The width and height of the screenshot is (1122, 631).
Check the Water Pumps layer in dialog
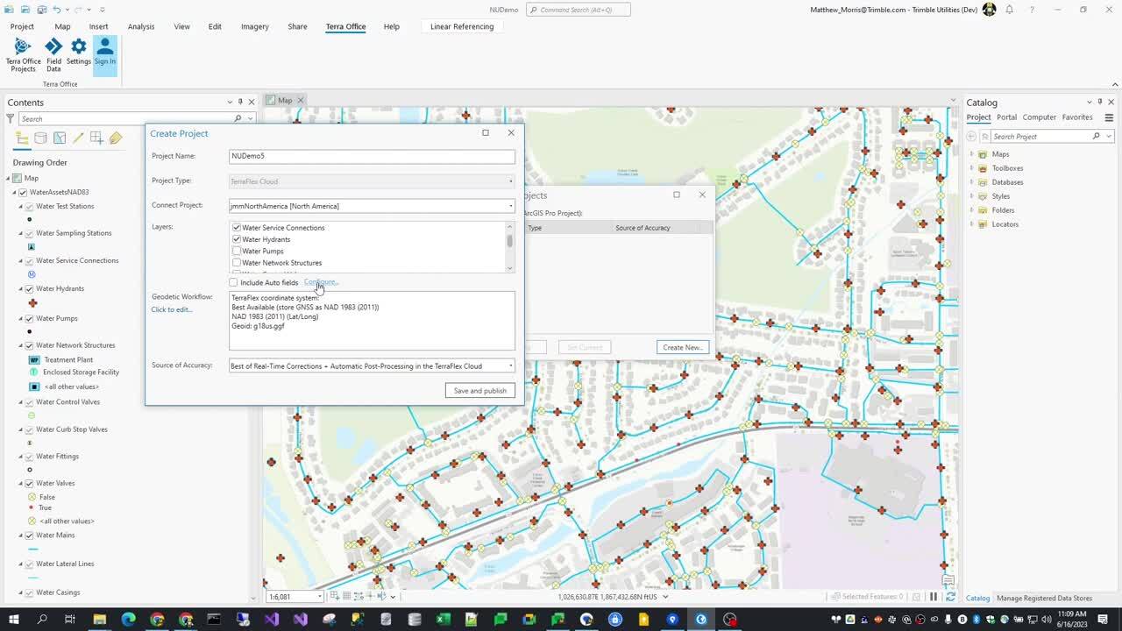point(237,252)
